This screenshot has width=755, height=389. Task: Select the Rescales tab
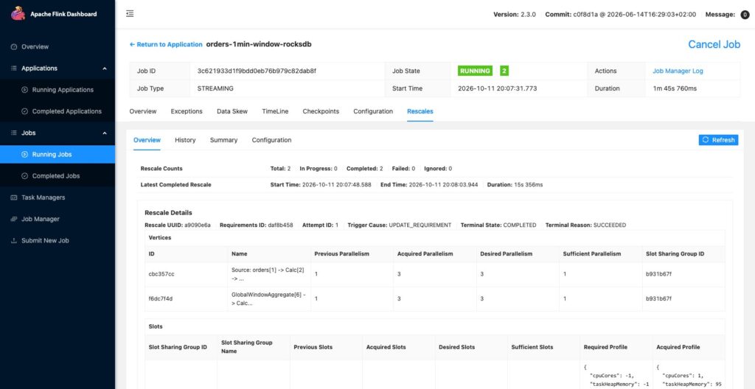420,111
